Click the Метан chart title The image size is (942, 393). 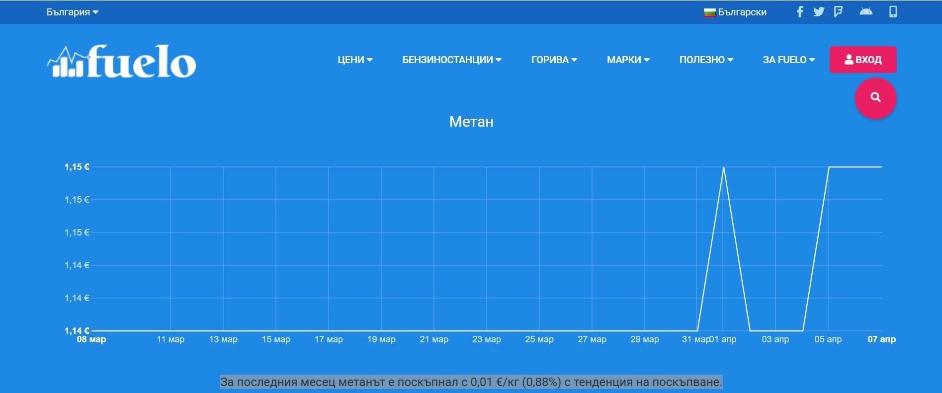tap(471, 122)
